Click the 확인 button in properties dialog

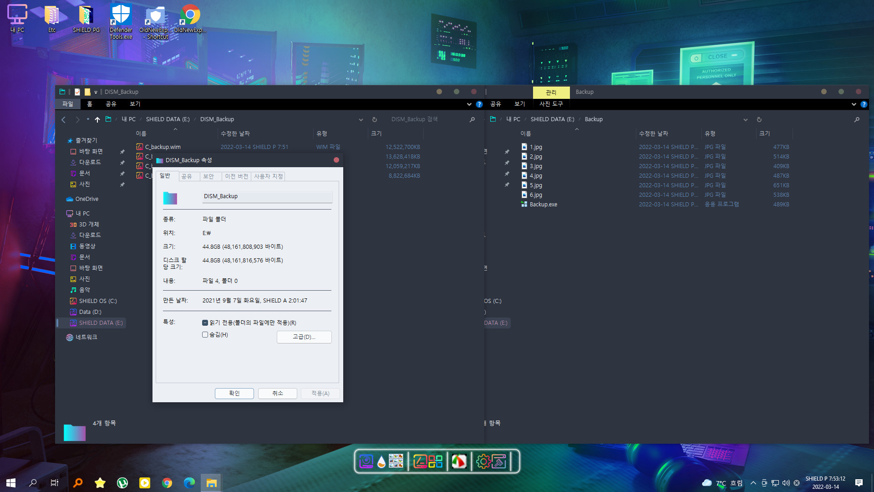click(x=234, y=394)
